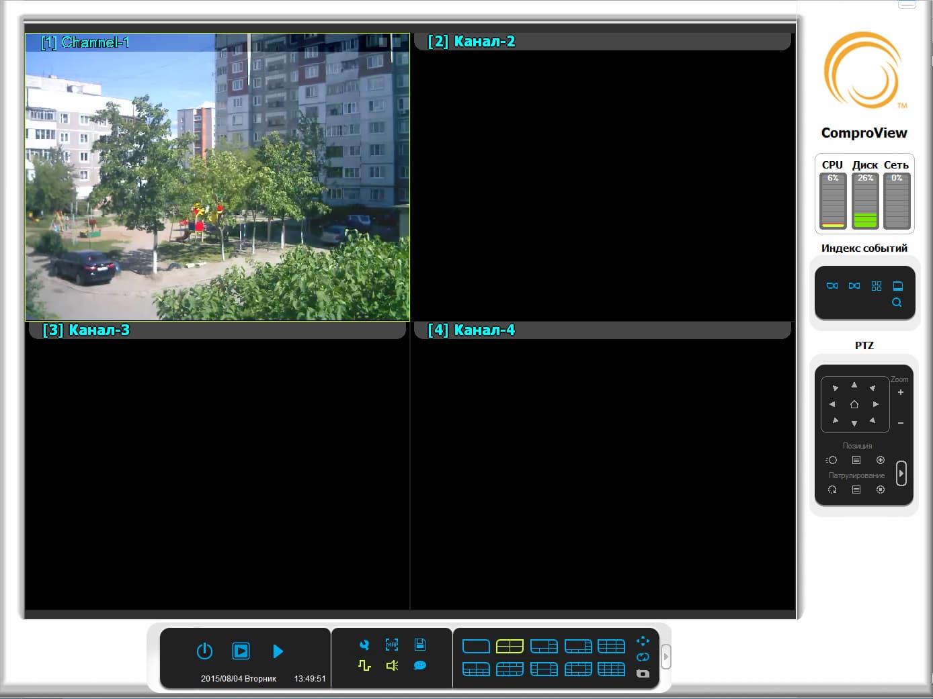This screenshot has width=933, height=699.
Task: Move the PTZ camera up-left
Action: [836, 388]
